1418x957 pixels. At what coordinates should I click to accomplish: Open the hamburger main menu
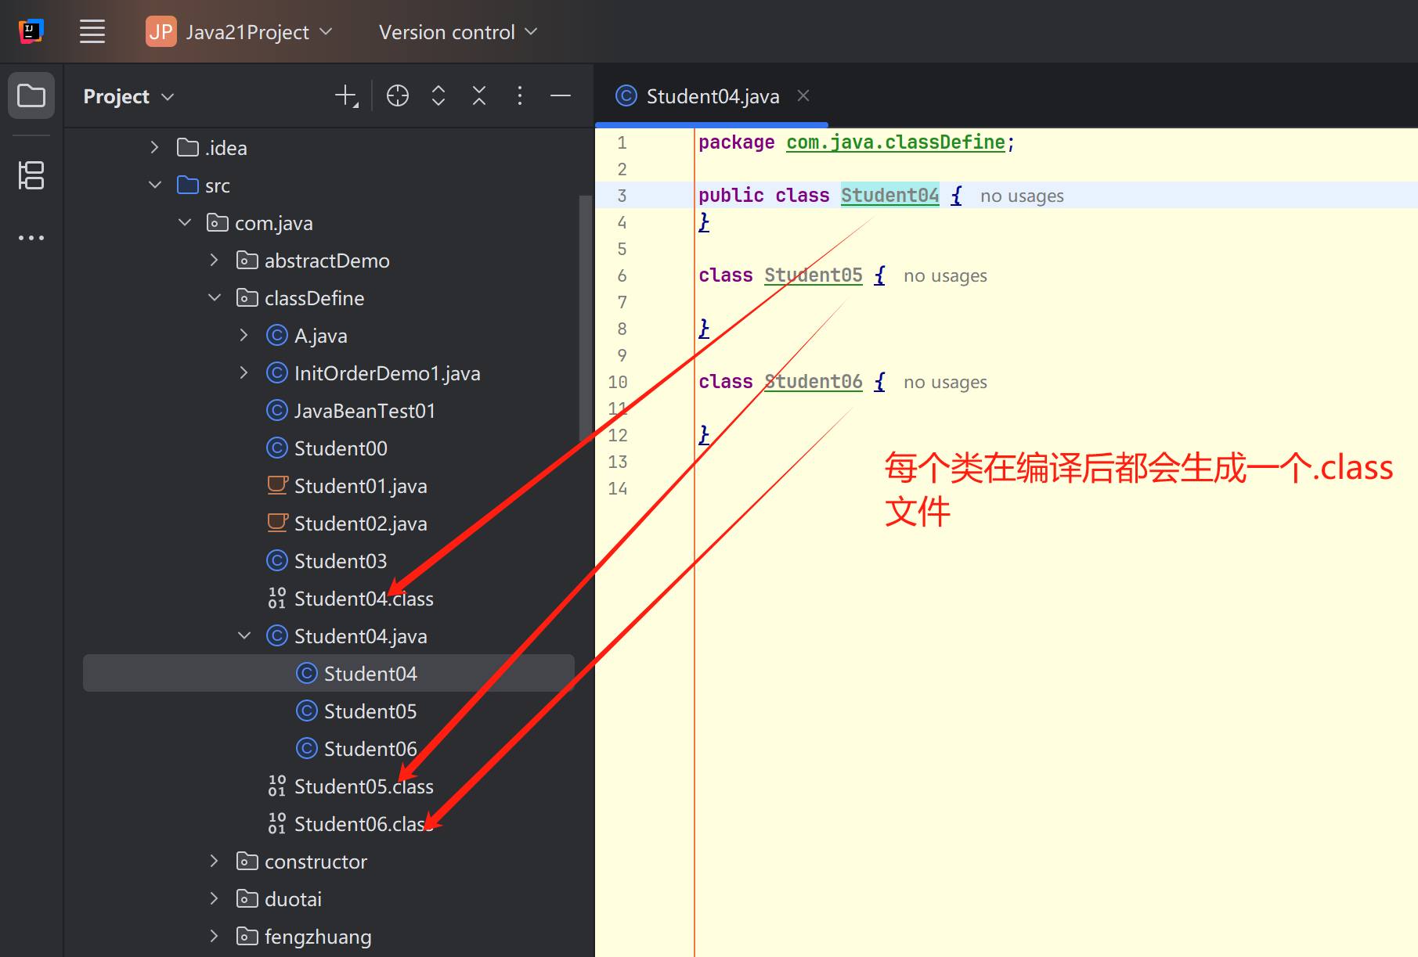point(92,32)
